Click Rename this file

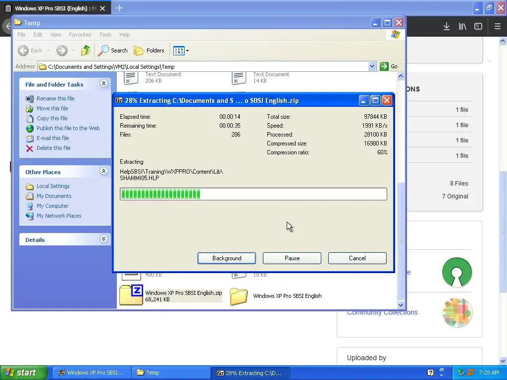(x=55, y=98)
